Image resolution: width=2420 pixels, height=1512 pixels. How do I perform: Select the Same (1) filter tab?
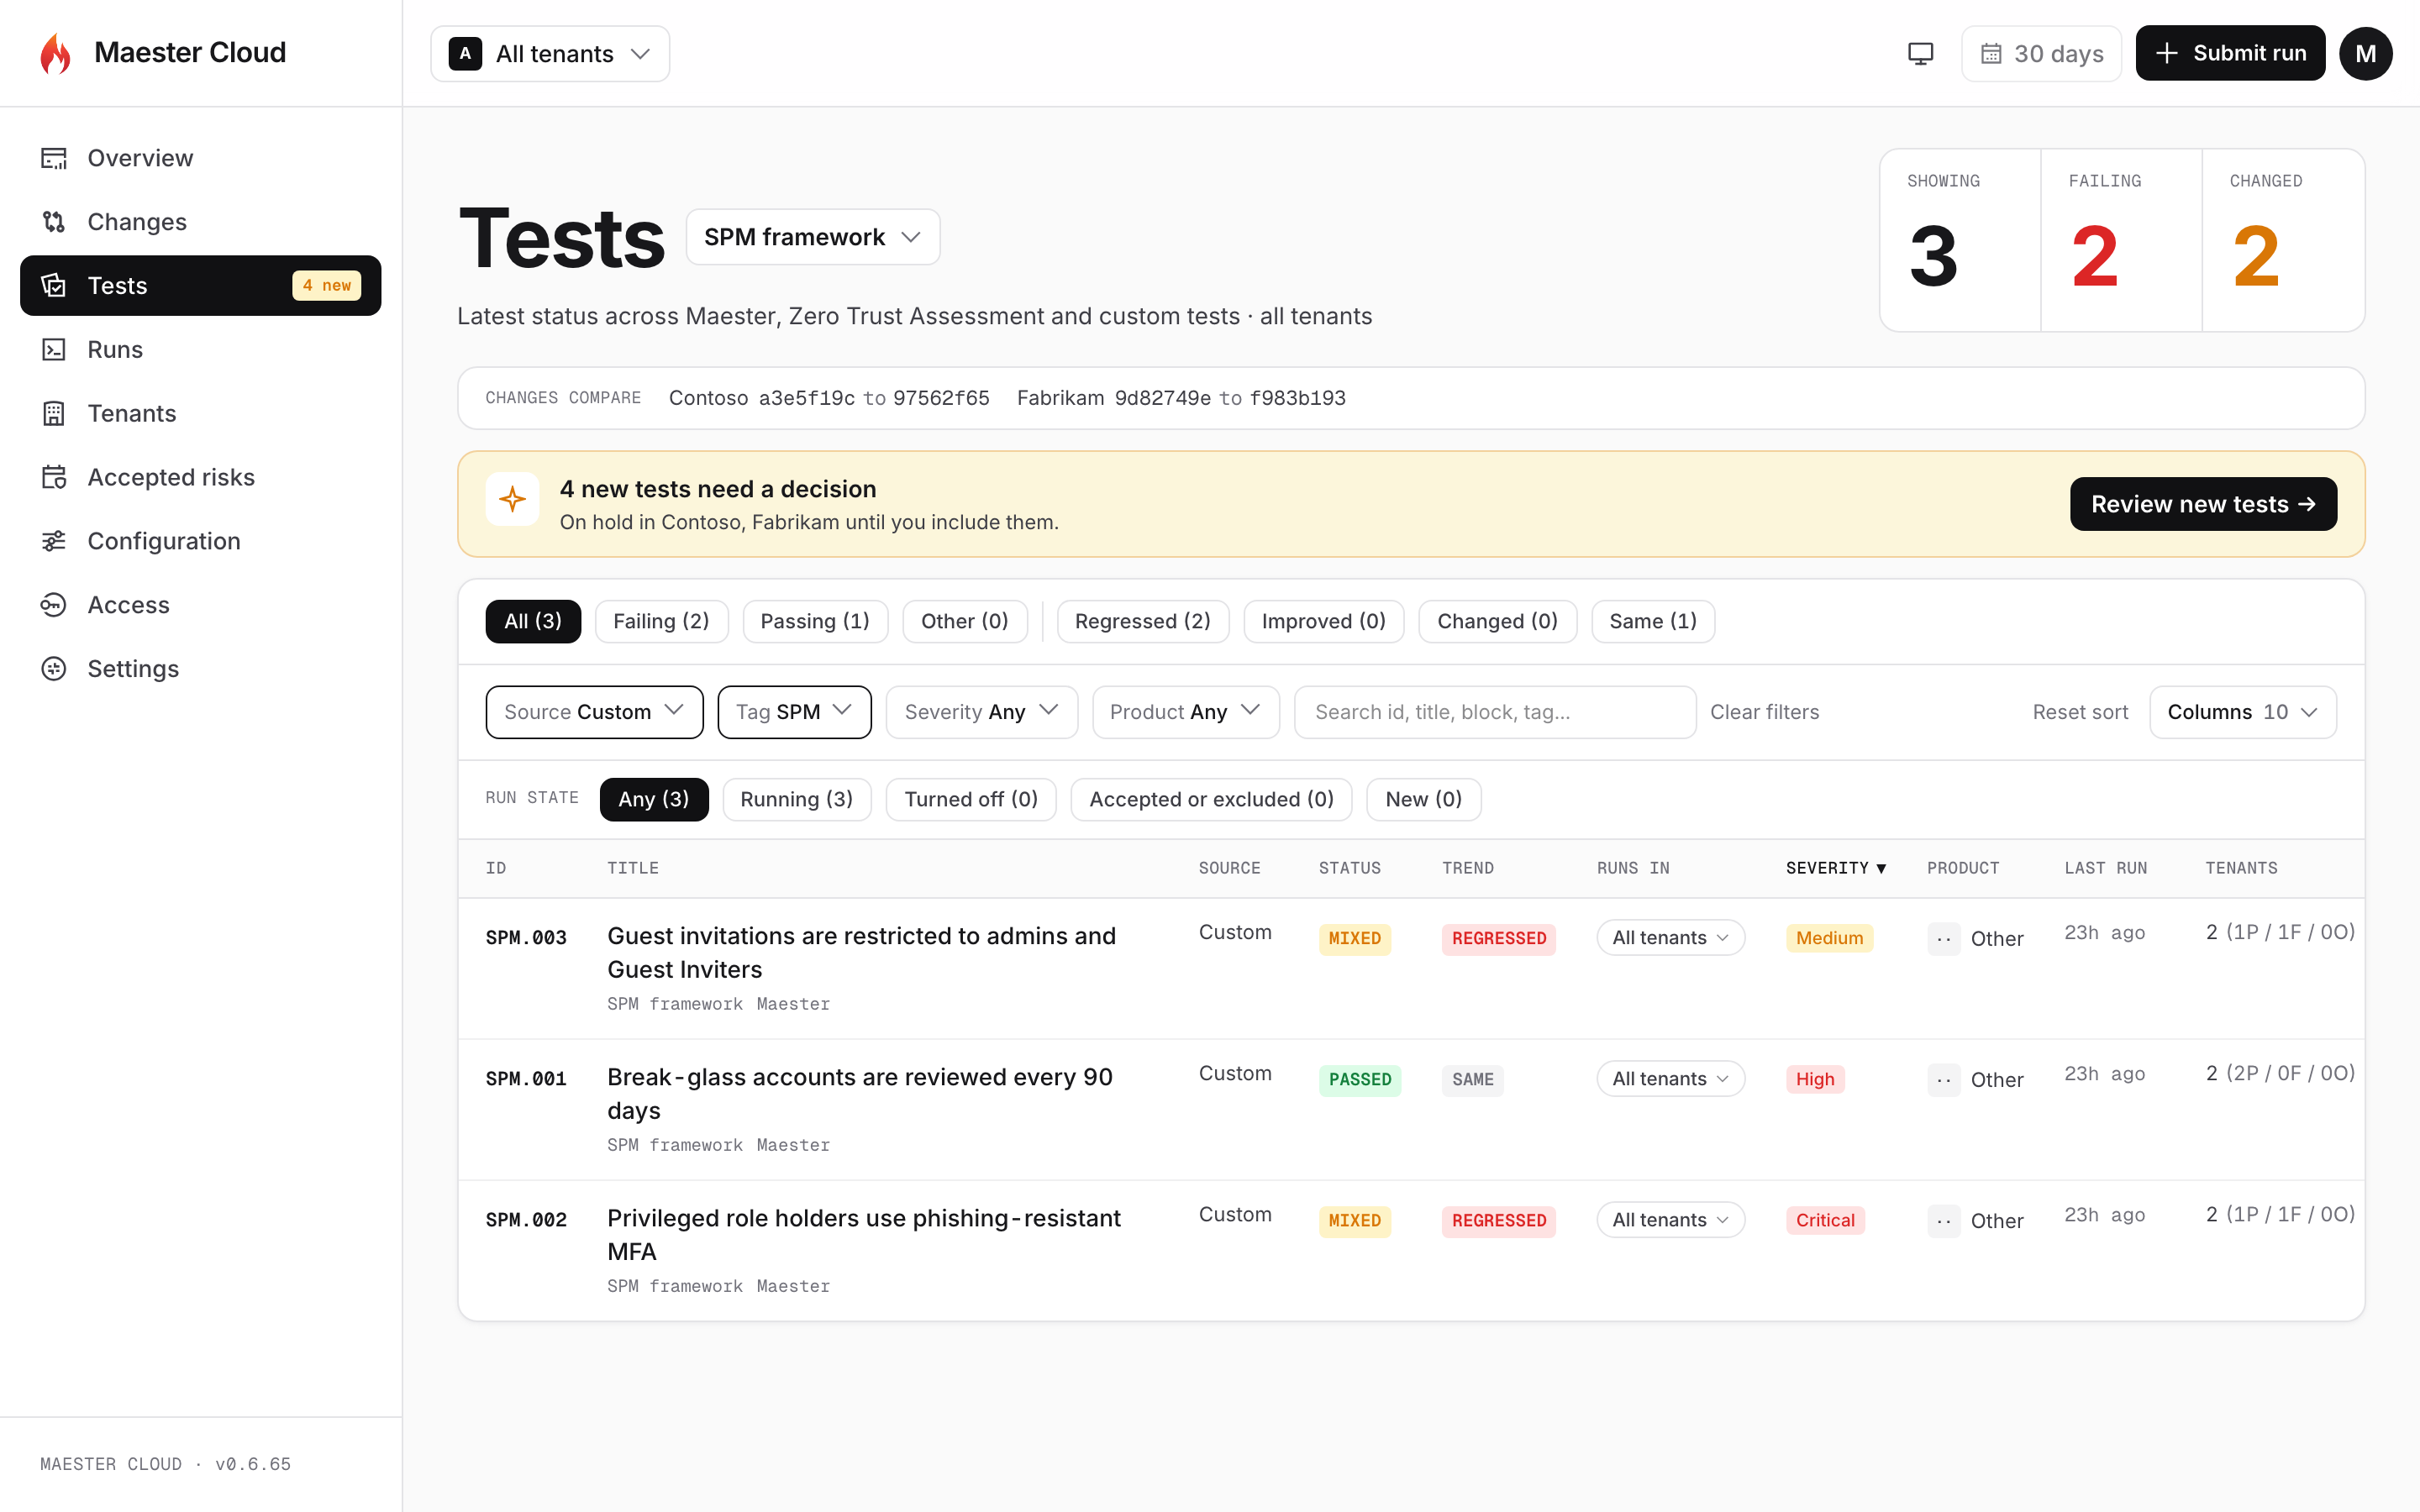[1653, 621]
